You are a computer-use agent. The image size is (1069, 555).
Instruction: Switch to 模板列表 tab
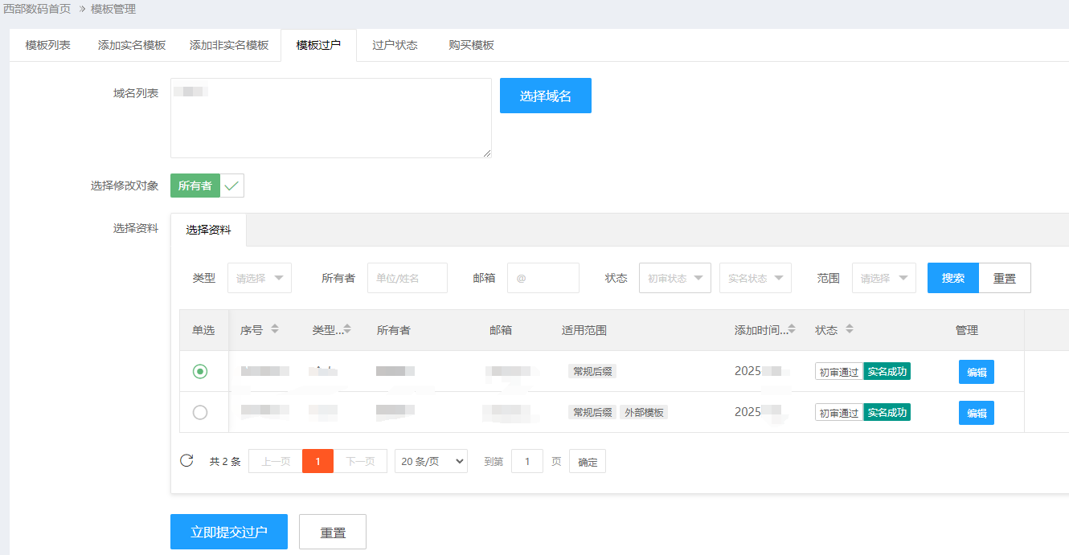(48, 45)
